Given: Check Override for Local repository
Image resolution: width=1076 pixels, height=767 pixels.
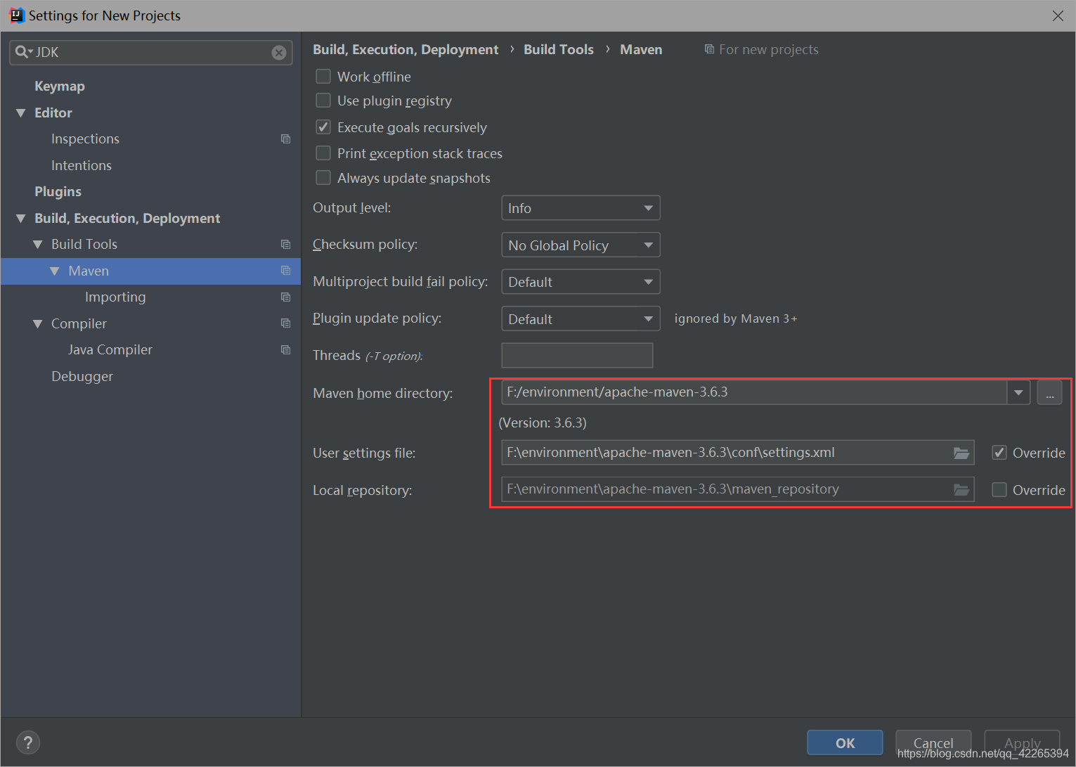Looking at the screenshot, I should click(x=999, y=490).
